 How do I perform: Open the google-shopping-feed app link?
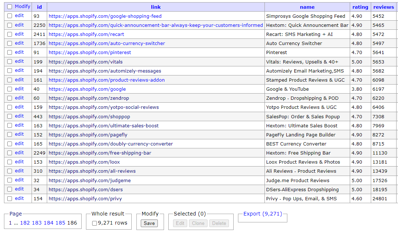click(x=105, y=16)
